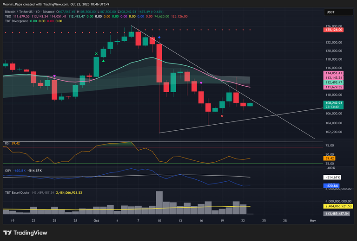Click the rightmost purple down-triangle marker
357x241 pixels.
201,83
